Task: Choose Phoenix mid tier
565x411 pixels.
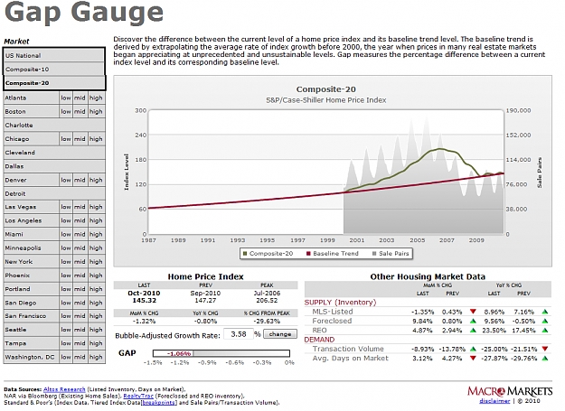Action: coord(80,276)
